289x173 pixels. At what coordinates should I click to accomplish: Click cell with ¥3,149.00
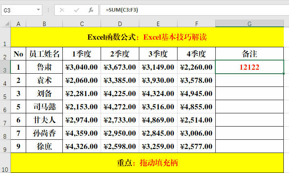tap(158, 67)
